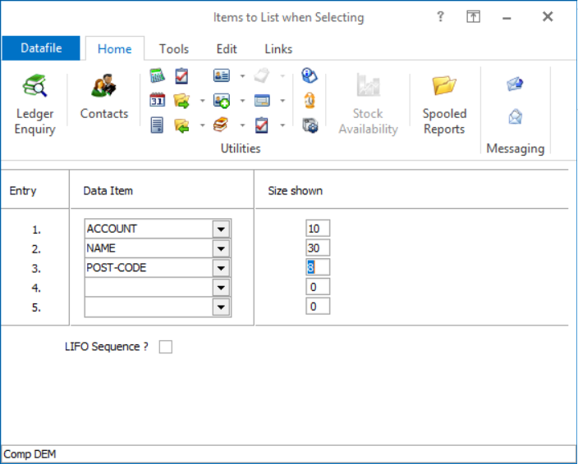
Task: Click the size field showing 8
Action: click(x=318, y=267)
